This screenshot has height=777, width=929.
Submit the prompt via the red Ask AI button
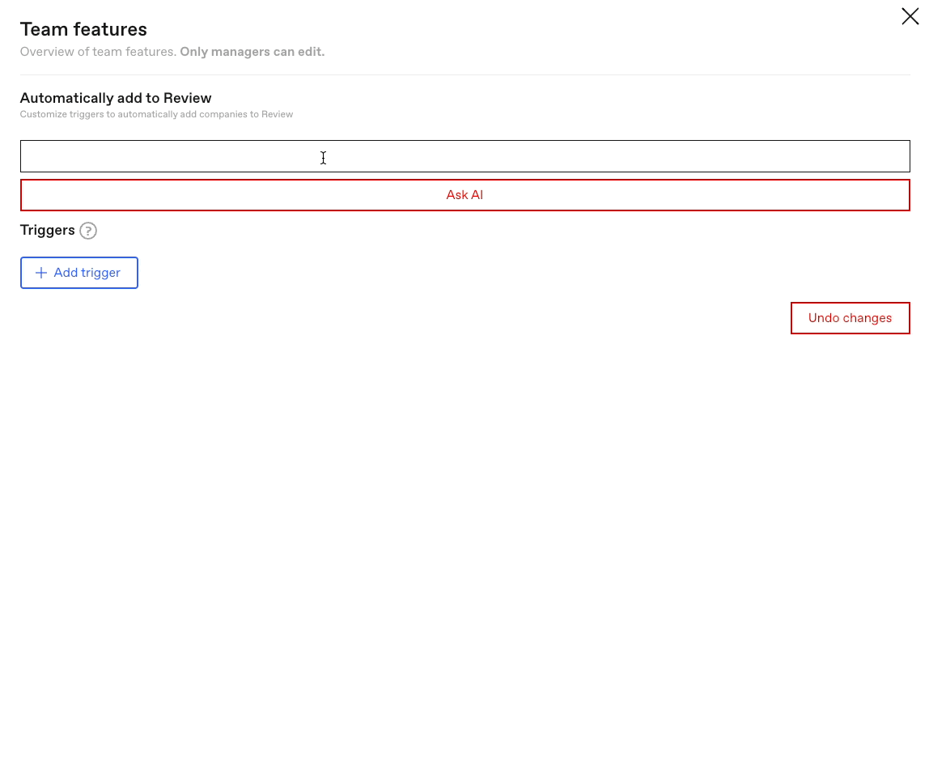[464, 195]
